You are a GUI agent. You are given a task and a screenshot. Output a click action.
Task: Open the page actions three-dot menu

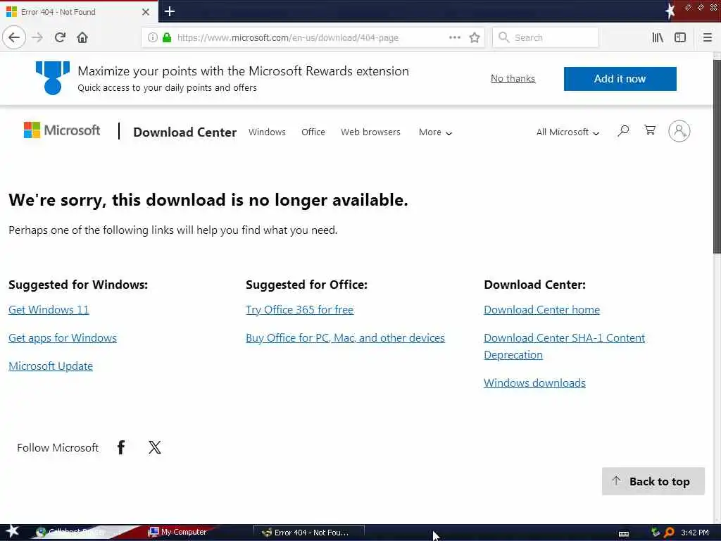(454, 37)
